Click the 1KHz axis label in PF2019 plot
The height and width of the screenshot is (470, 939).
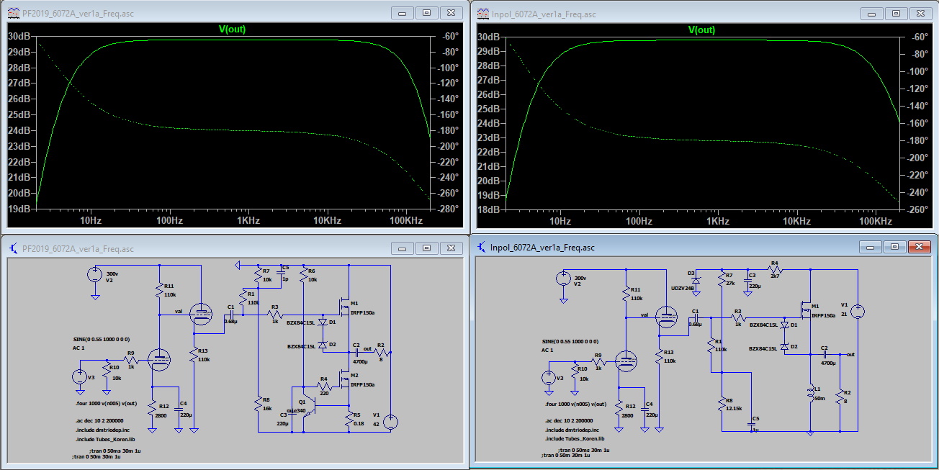(x=247, y=220)
